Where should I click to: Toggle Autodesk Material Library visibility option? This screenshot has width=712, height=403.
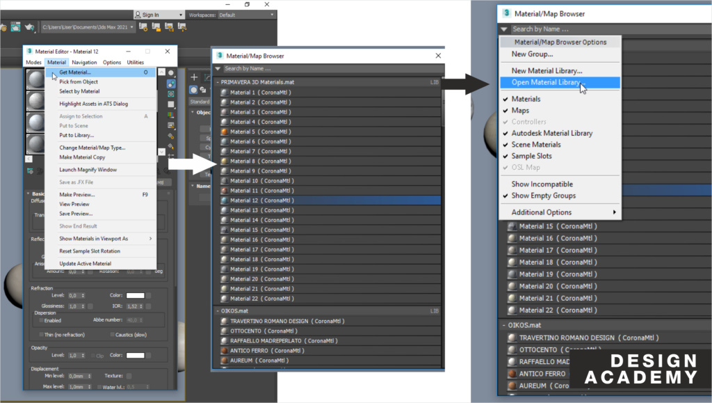coord(551,133)
